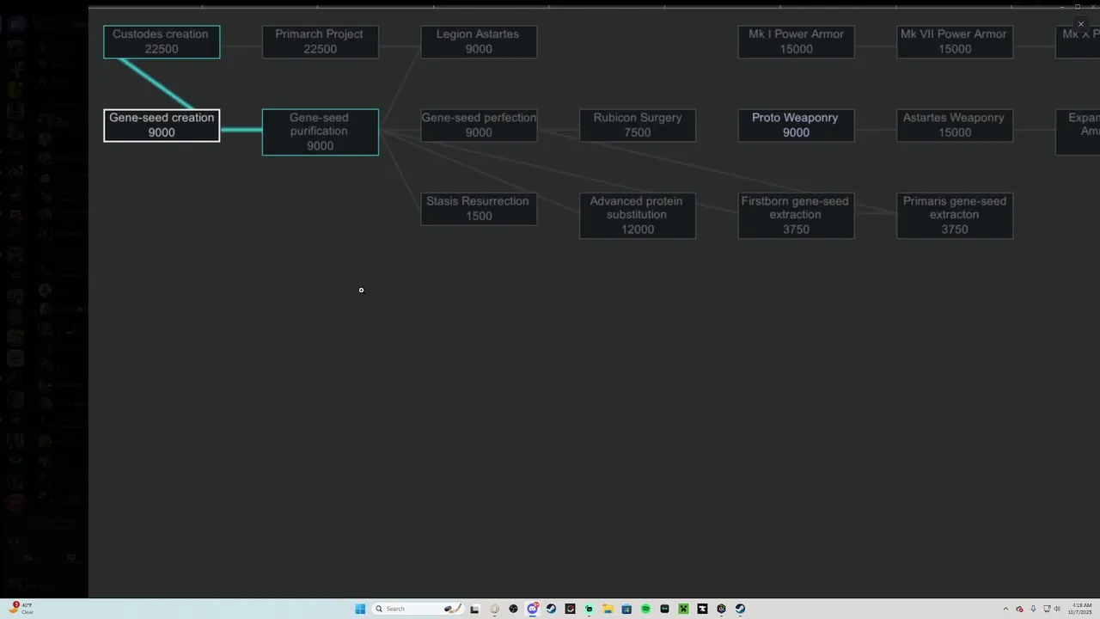Open Discord from the taskbar
The image size is (1100, 619).
click(532, 609)
